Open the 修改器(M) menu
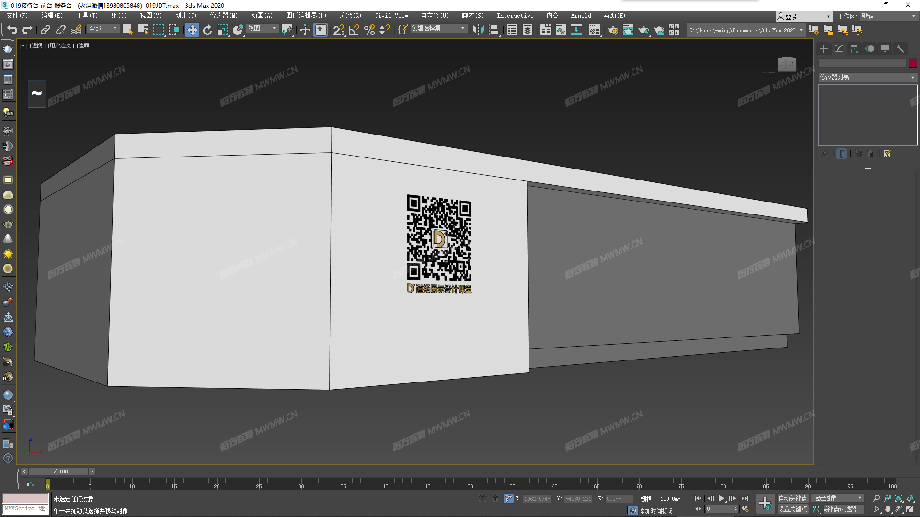 [x=224, y=16]
